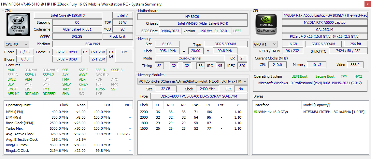The width and height of the screenshot is (371, 159).
Task: Click the 7424 / 58 / 232 shader field
Action: (x=348, y=51)
